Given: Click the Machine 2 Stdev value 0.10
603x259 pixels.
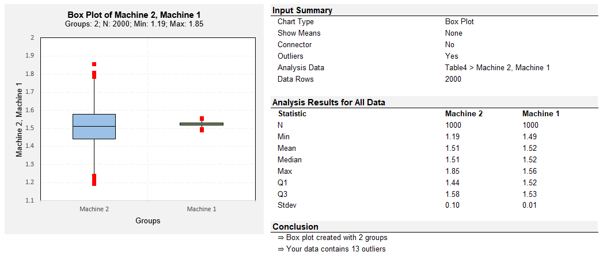Looking at the screenshot, I should click(x=452, y=205).
